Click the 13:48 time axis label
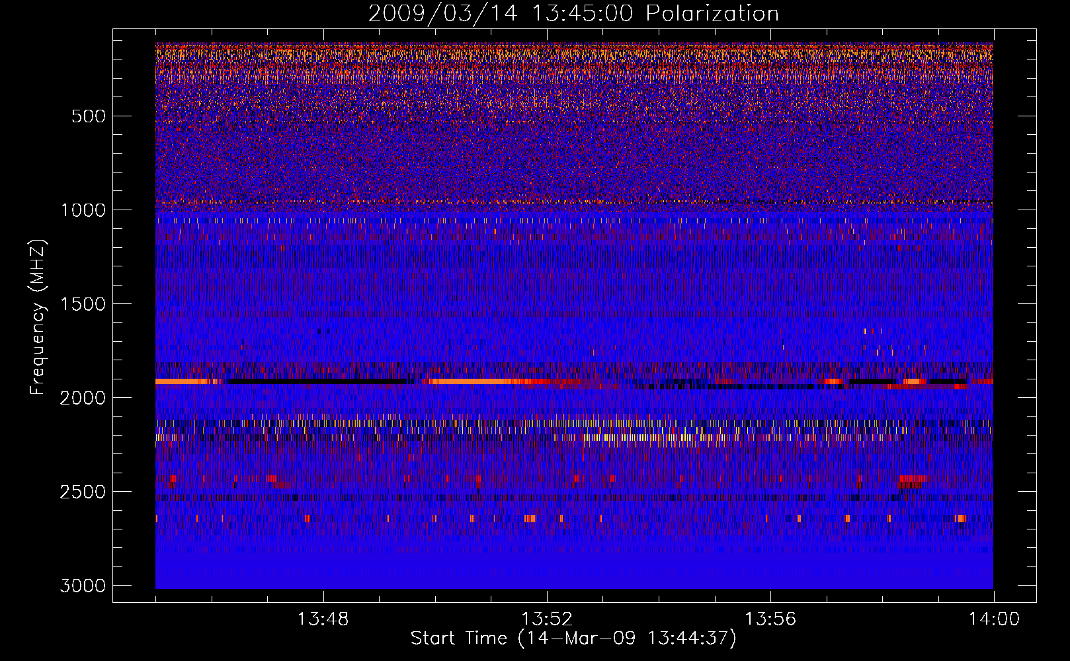 (x=323, y=619)
